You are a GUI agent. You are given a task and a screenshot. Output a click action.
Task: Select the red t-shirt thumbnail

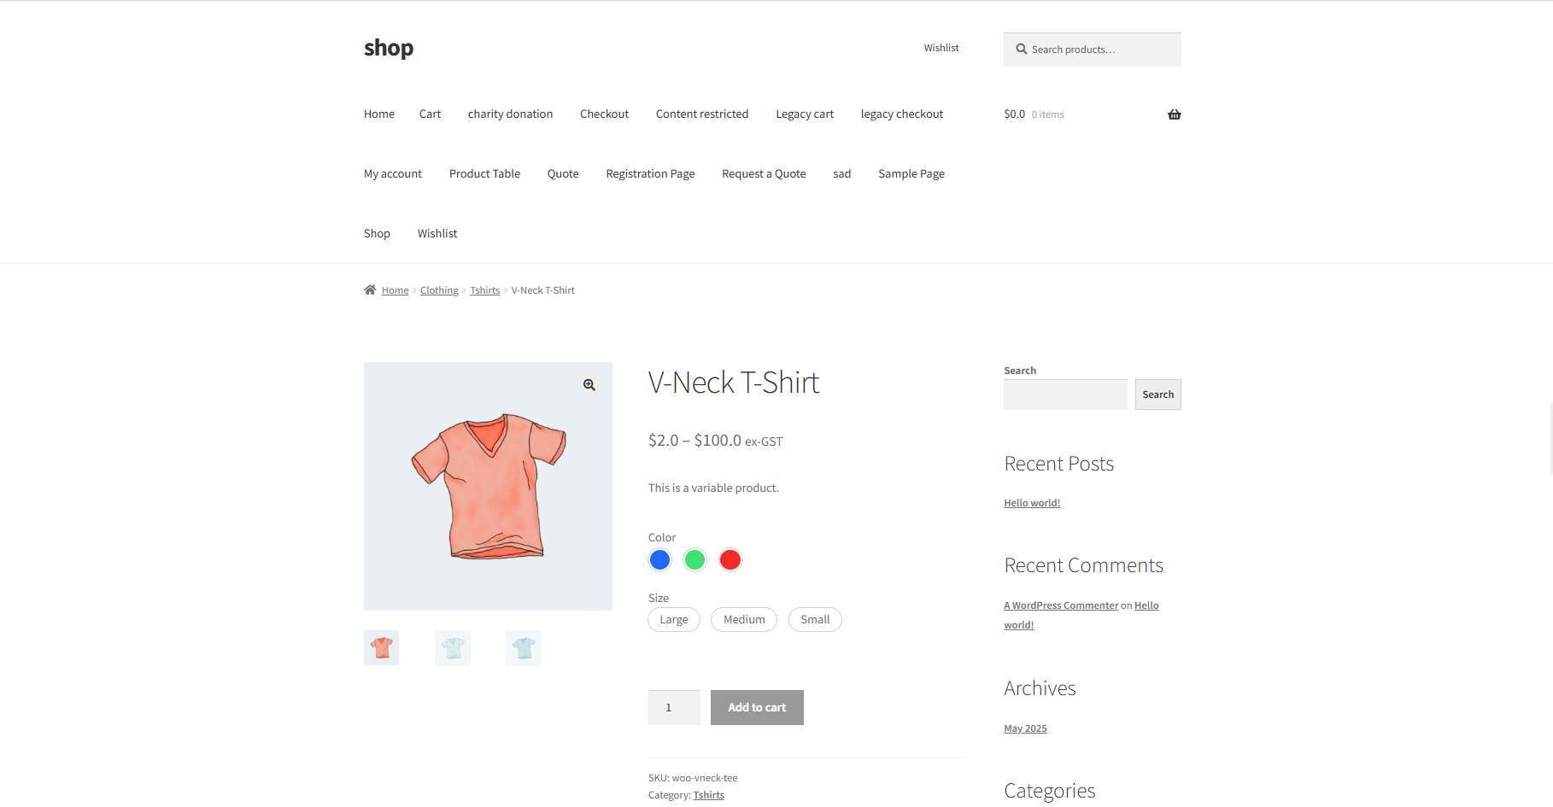click(381, 648)
